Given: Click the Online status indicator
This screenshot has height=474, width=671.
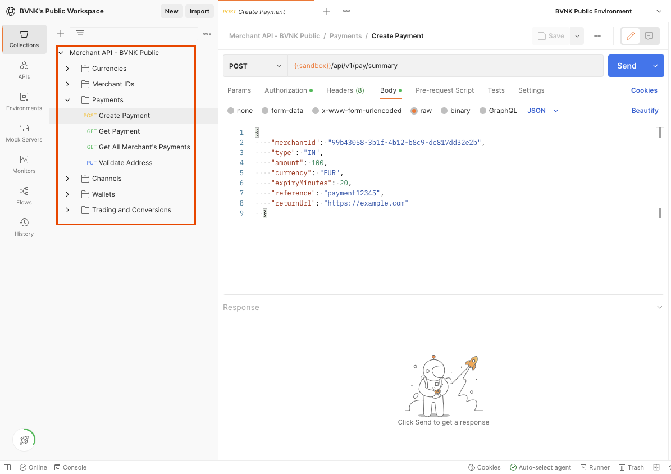Looking at the screenshot, I should coord(33,467).
